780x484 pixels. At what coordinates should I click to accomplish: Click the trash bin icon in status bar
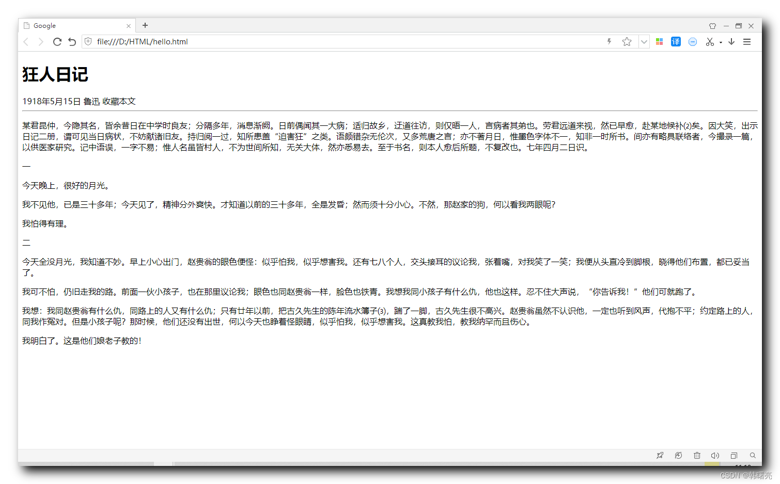[x=697, y=456]
